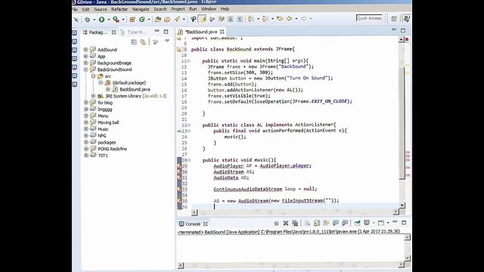Viewport: 484px width, 272px height.
Task: Click the Remove Launch X icon in Console
Action: [286, 224]
